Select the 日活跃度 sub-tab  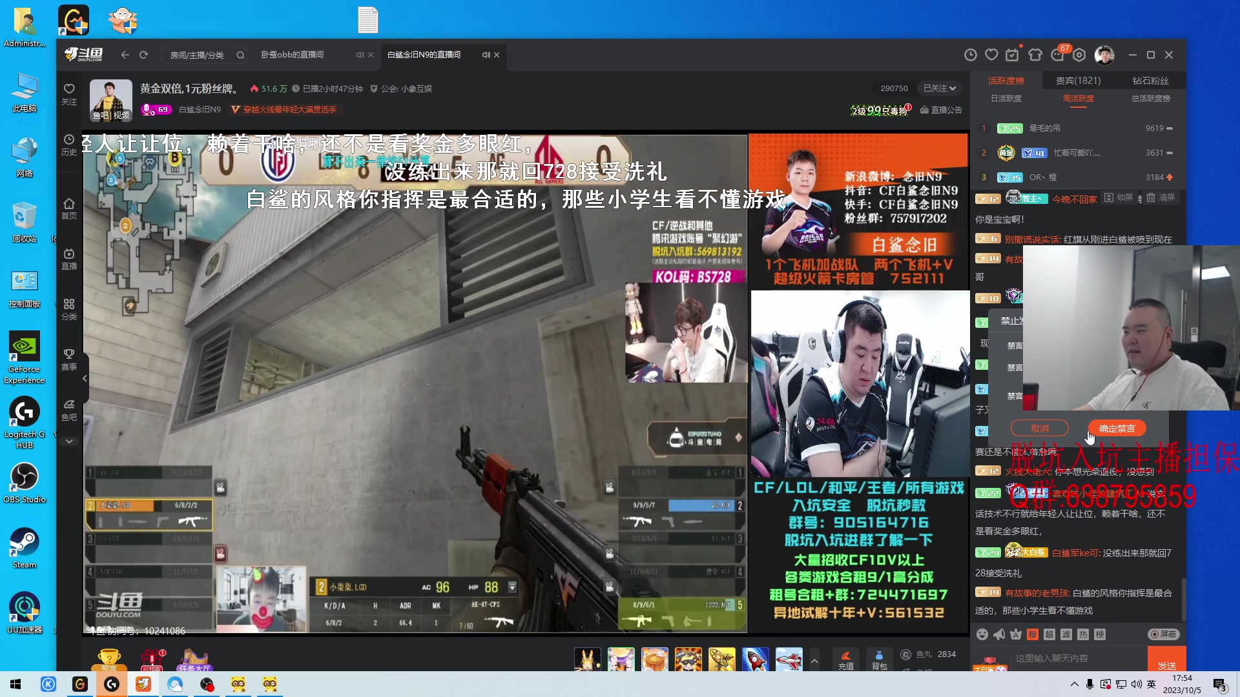pos(1006,99)
